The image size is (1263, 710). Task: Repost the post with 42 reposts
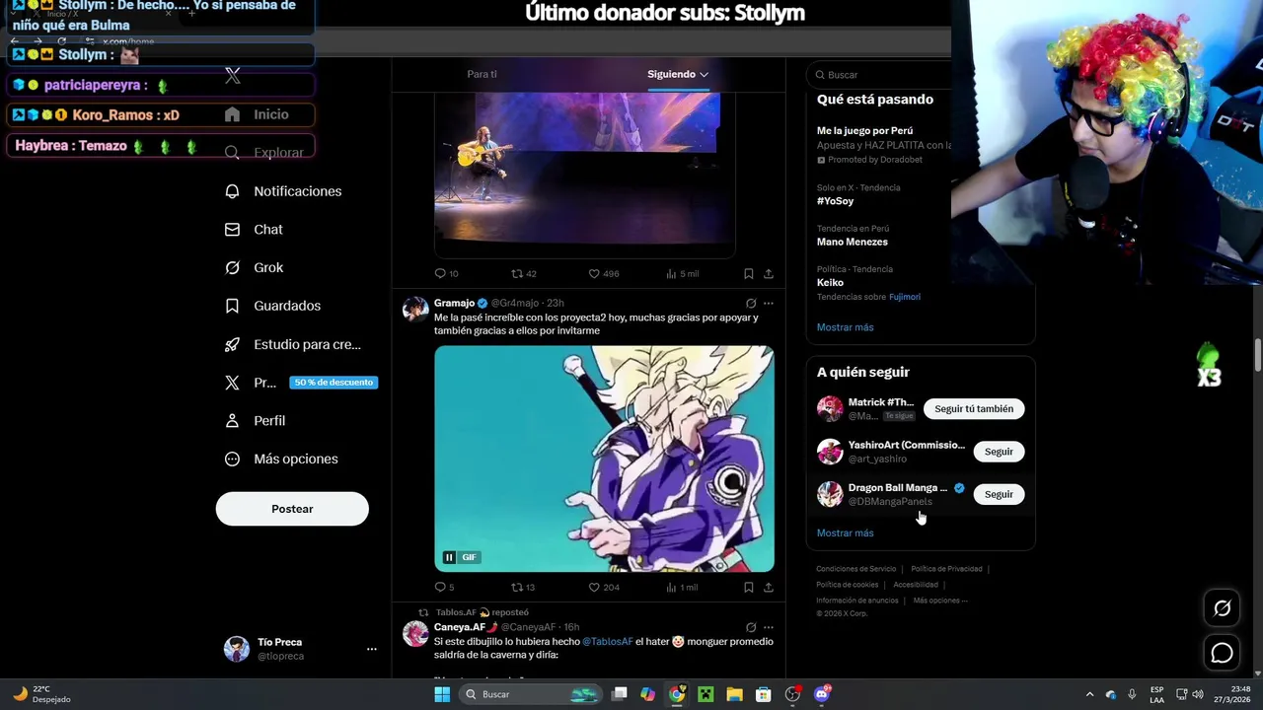tap(523, 273)
